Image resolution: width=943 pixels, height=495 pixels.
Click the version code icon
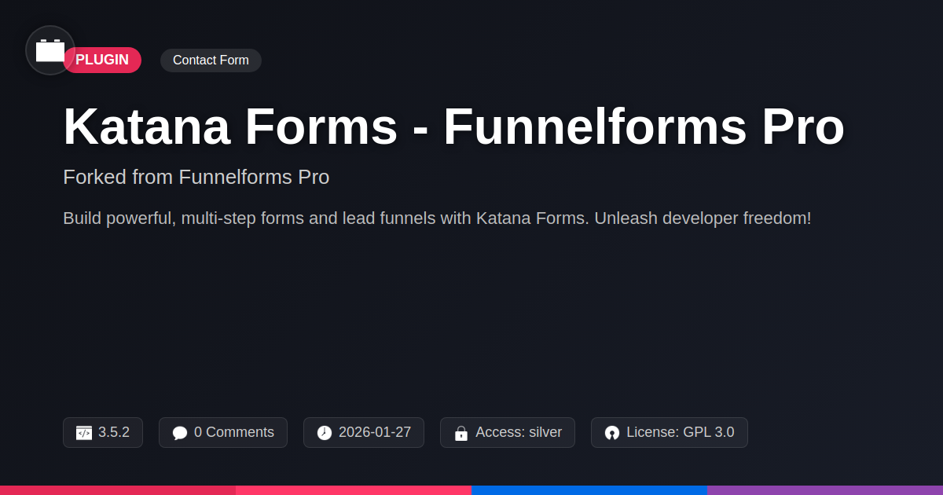point(84,433)
